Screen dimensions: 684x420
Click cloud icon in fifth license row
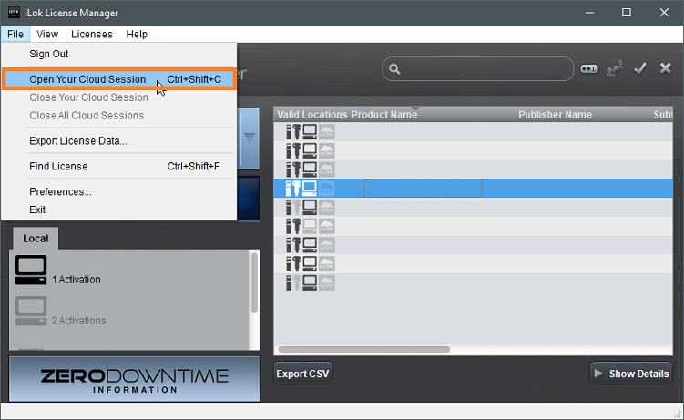[326, 207]
